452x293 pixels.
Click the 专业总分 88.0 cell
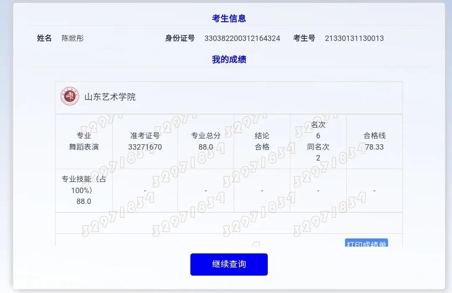pyautogui.click(x=205, y=141)
